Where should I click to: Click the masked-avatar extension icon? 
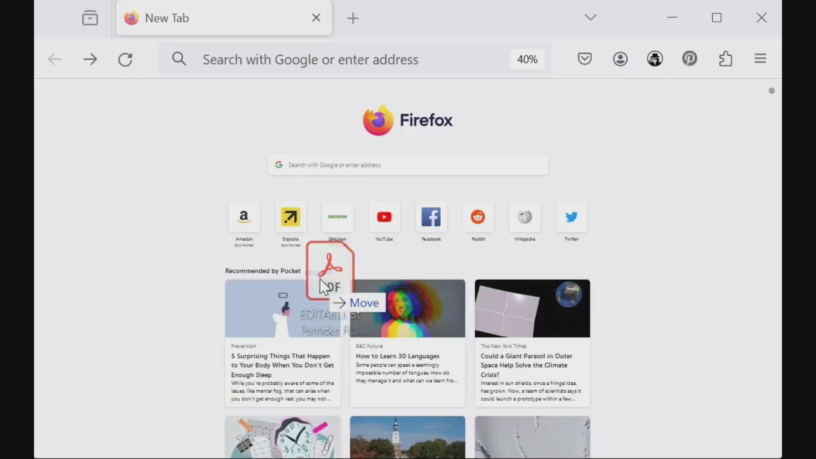click(655, 59)
